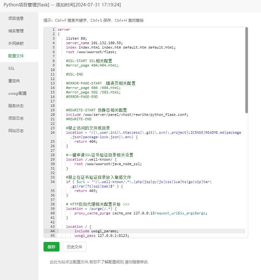The width and height of the screenshot is (261, 280).
Task: Open 项目日志 tab
Action: click(16, 118)
